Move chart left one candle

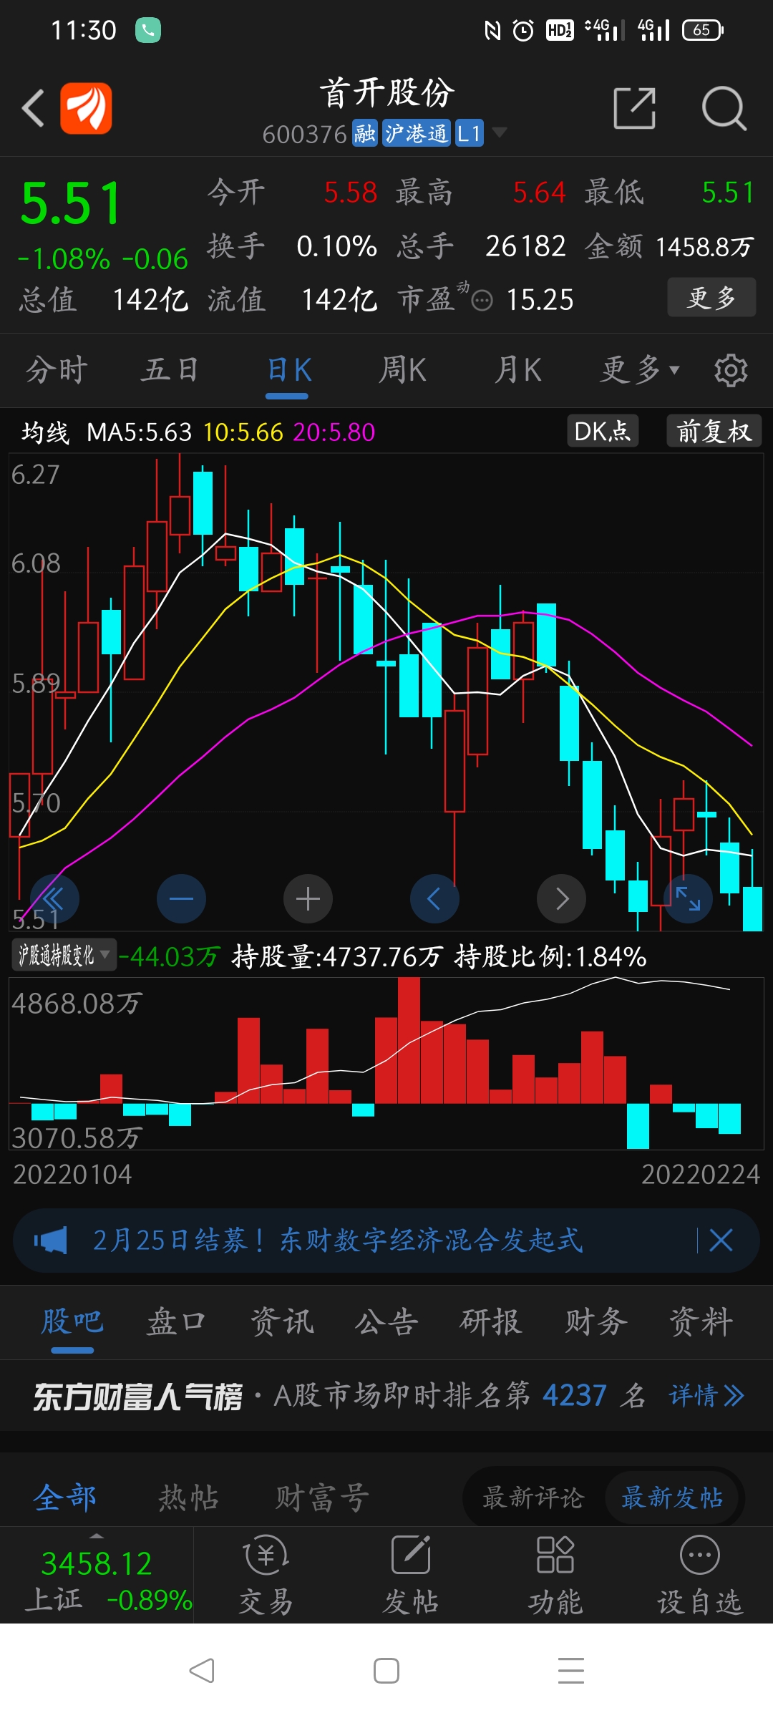pyautogui.click(x=434, y=898)
